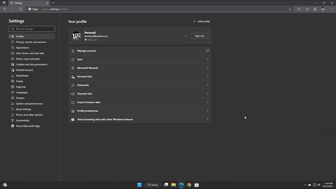
Task: Show hidden system tray icons
Action: click(x=305, y=185)
